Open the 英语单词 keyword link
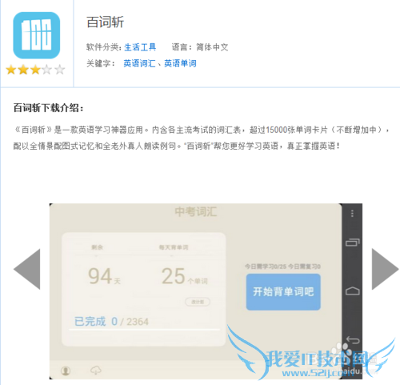Image resolution: width=400 pixels, height=385 pixels. tap(180, 63)
